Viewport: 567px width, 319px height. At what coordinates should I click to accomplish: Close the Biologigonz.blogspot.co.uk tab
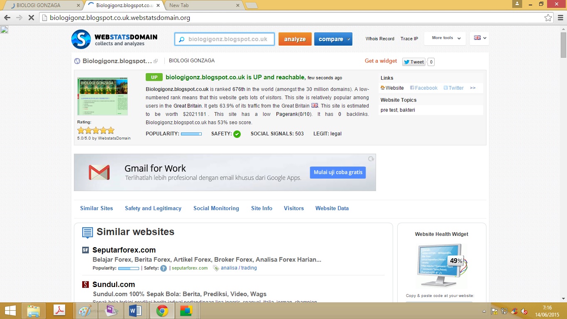tap(158, 5)
